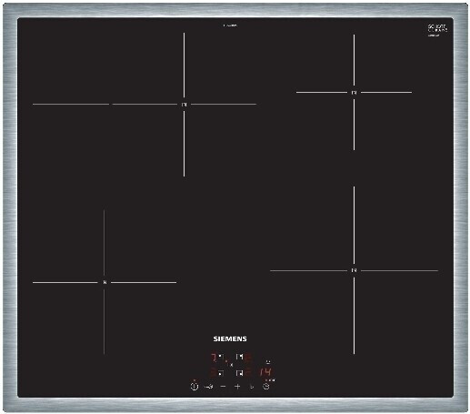
Task: Click the center marker of the front-right zone
Action: click(x=354, y=270)
